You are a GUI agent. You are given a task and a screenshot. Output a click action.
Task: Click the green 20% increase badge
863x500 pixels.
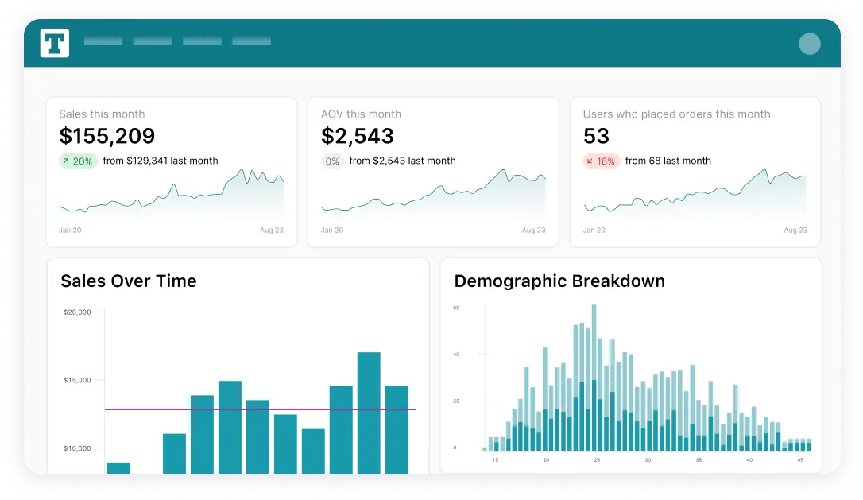click(x=78, y=161)
